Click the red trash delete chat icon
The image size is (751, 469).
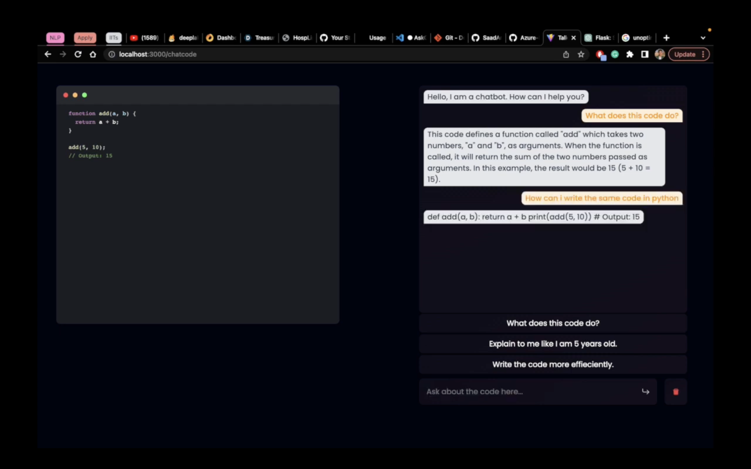(676, 391)
